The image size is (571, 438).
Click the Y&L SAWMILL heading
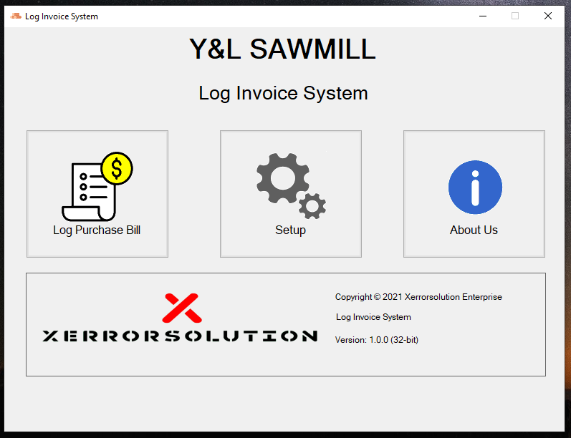pyautogui.click(x=282, y=49)
